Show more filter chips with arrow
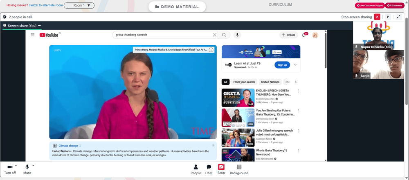Screen dimensions: 409x180 point(296,82)
